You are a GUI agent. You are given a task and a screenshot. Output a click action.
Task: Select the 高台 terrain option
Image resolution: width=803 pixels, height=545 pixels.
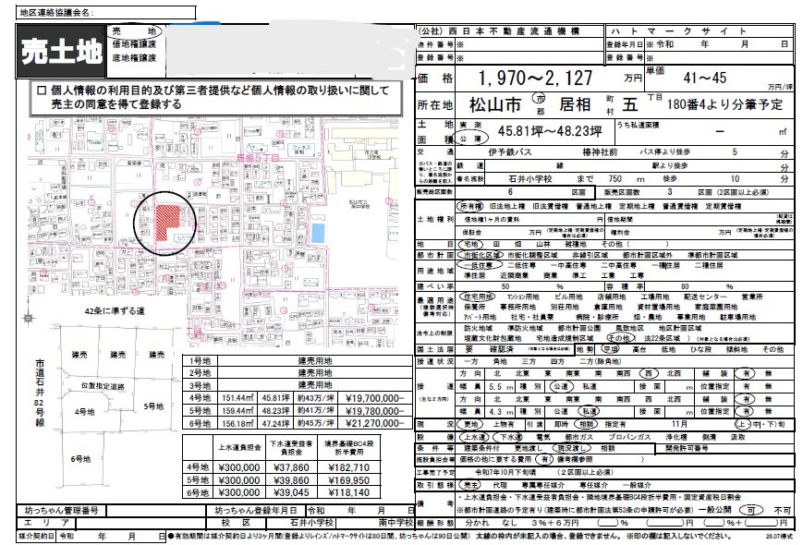639,349
